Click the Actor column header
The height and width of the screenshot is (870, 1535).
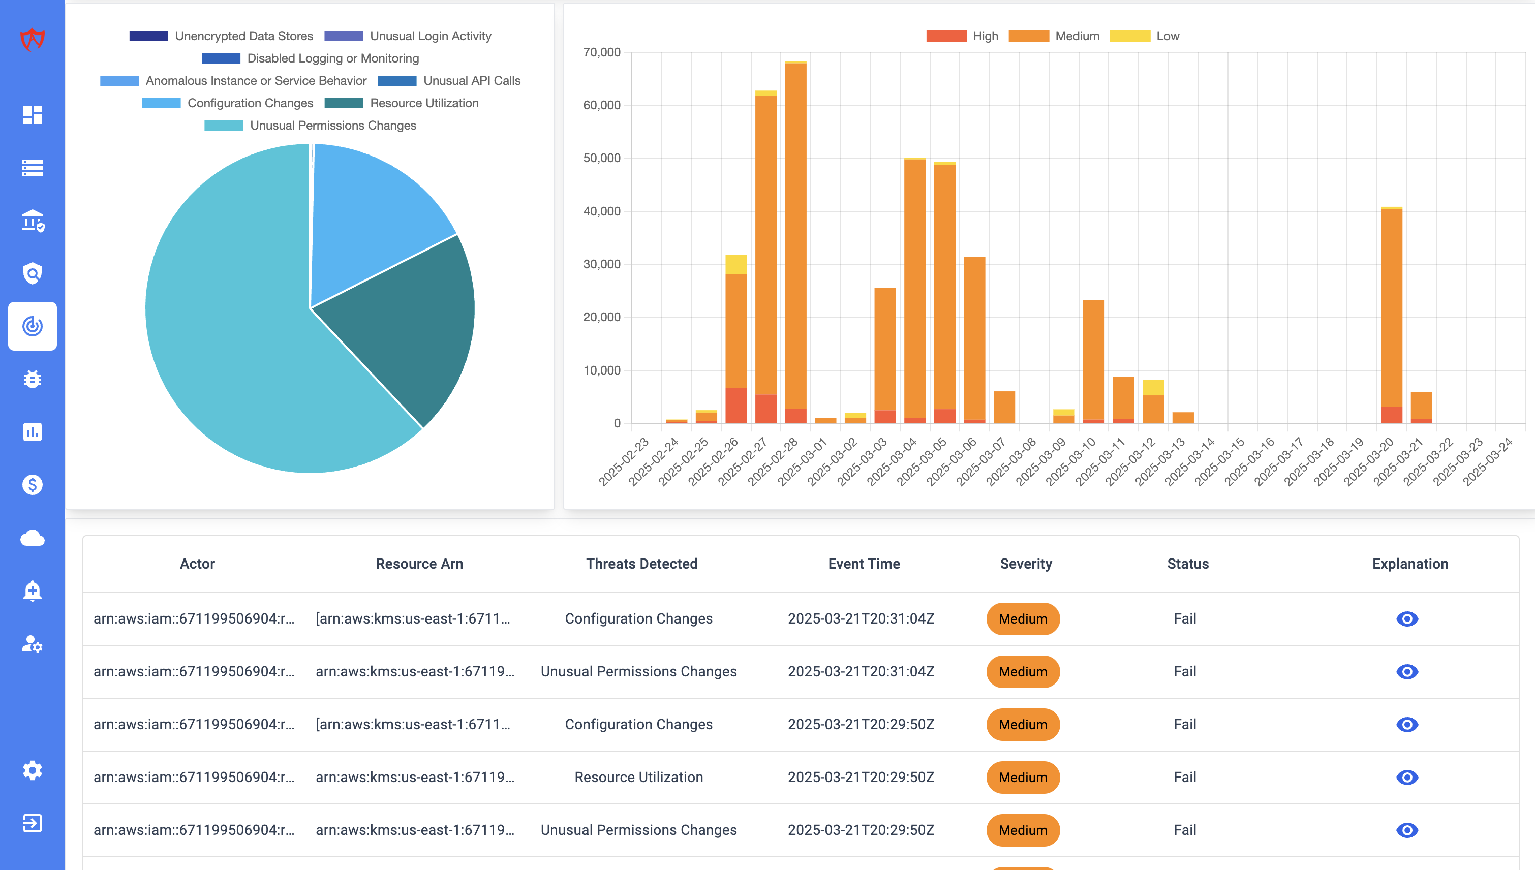[x=197, y=564]
